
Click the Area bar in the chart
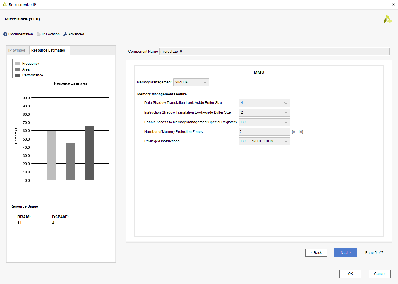coord(71,162)
